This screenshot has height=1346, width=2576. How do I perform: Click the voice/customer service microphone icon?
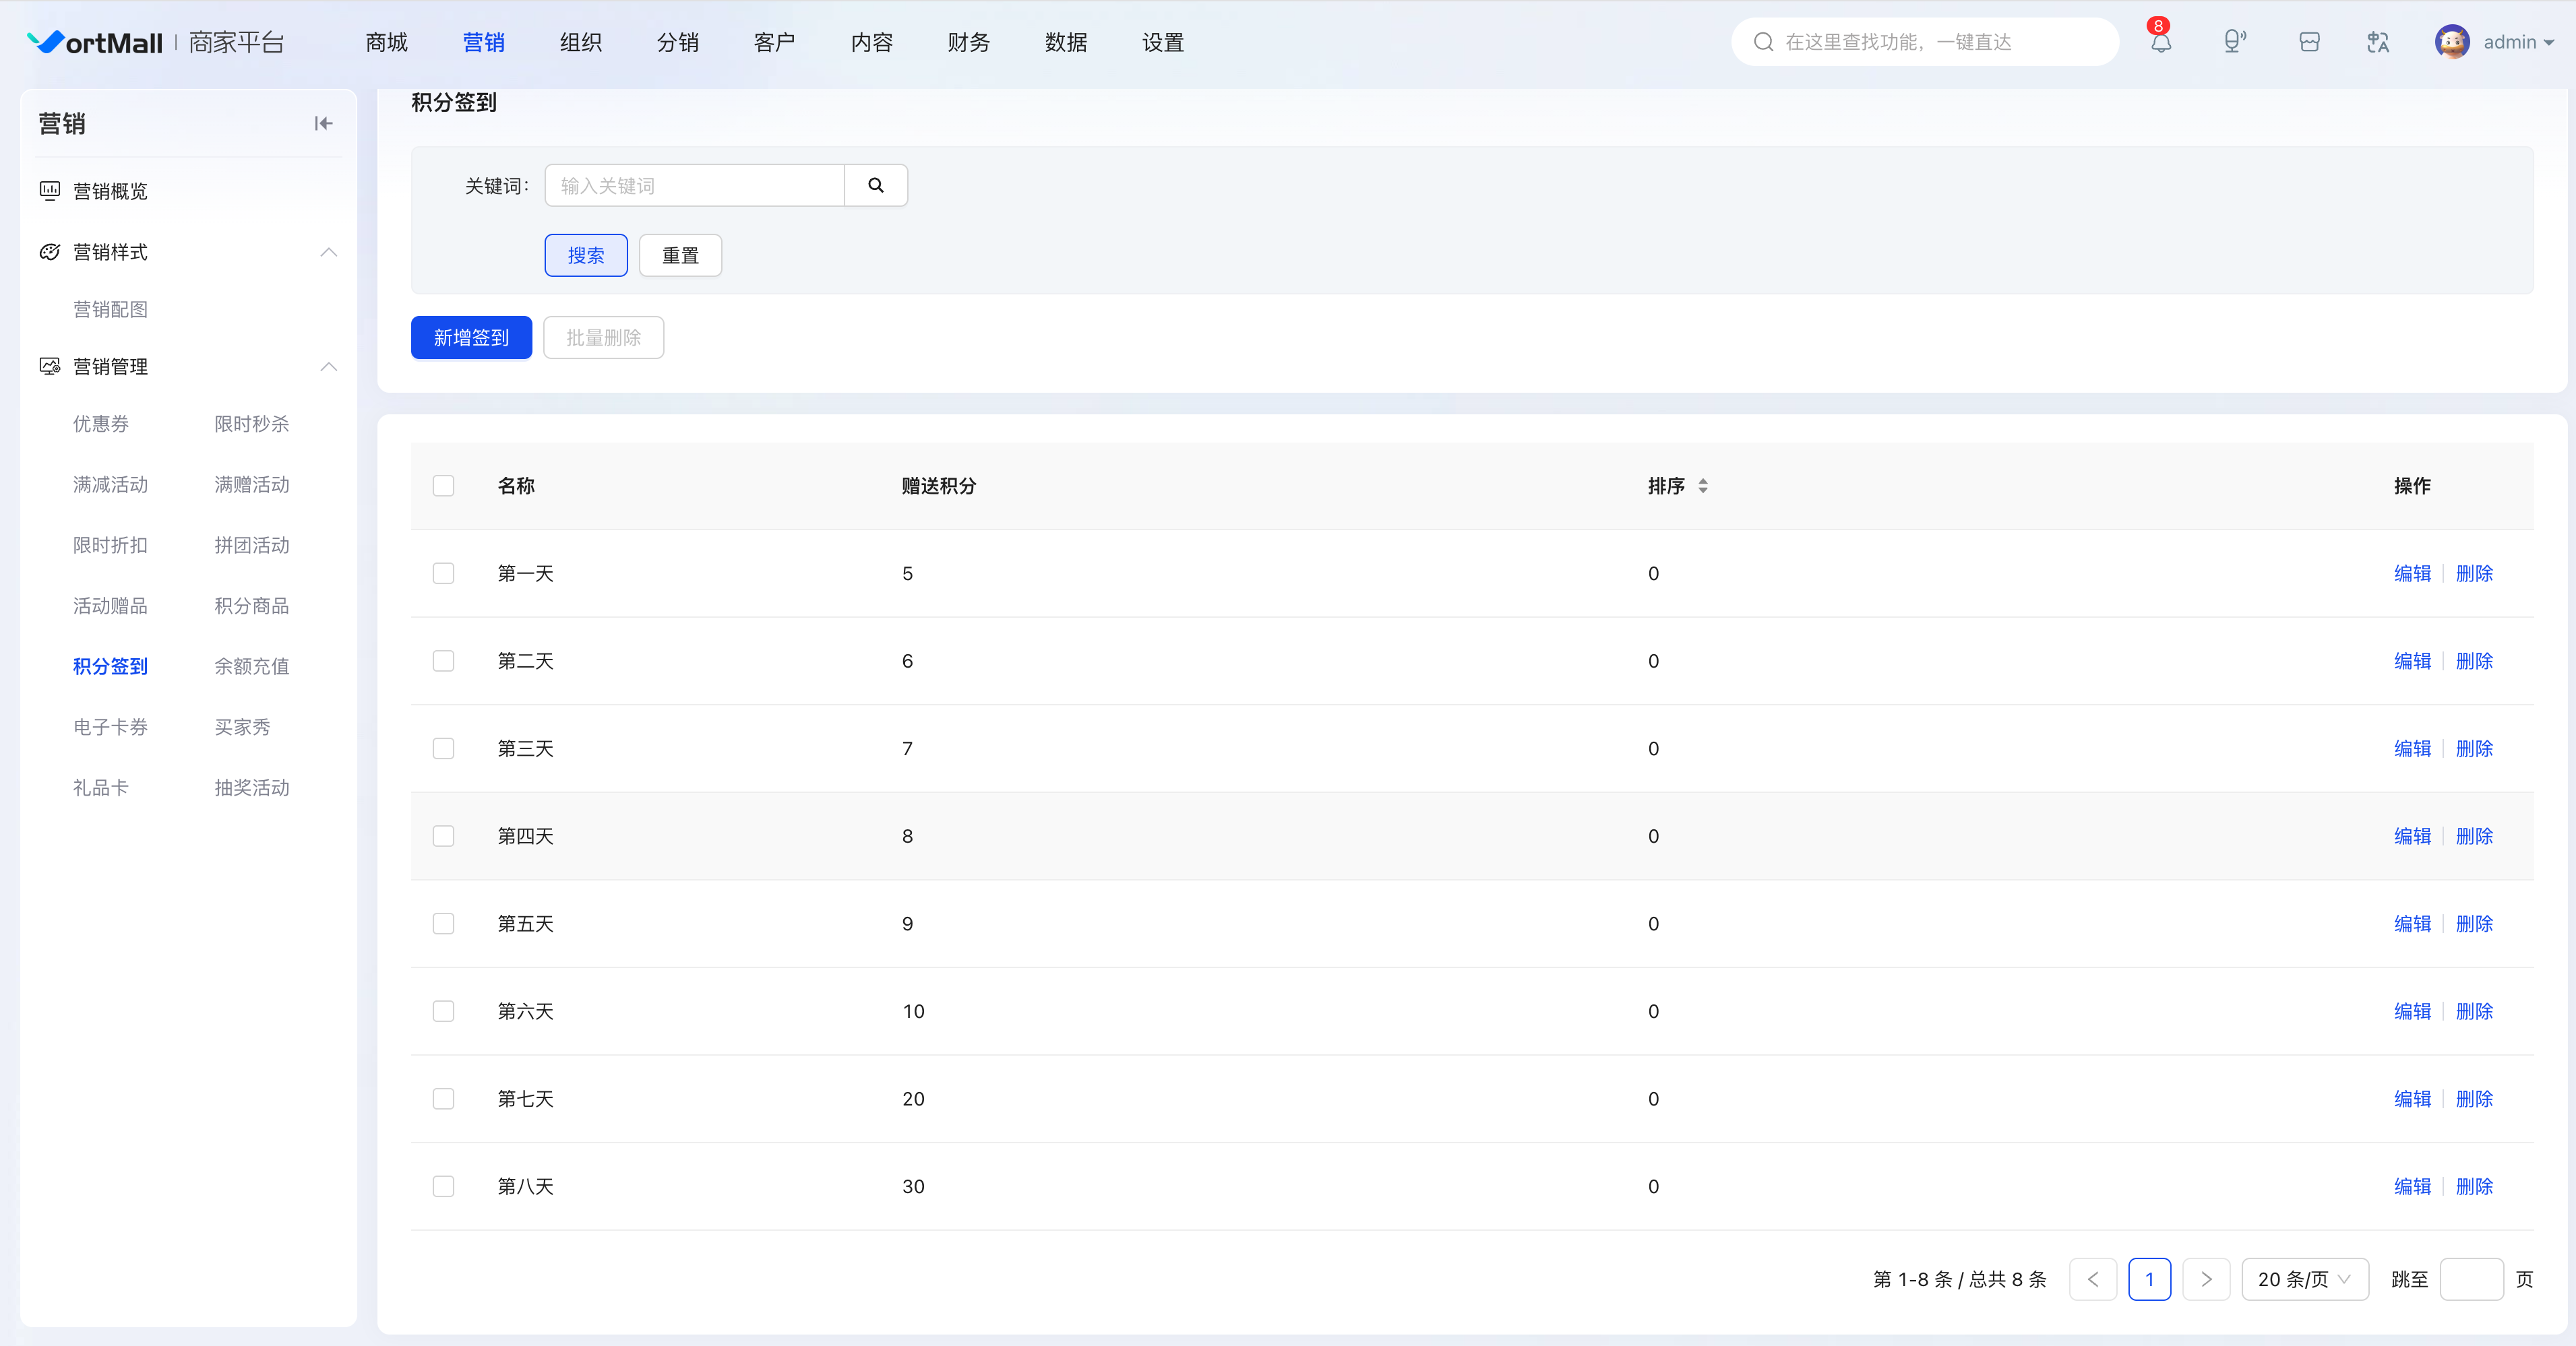pos(2234,42)
